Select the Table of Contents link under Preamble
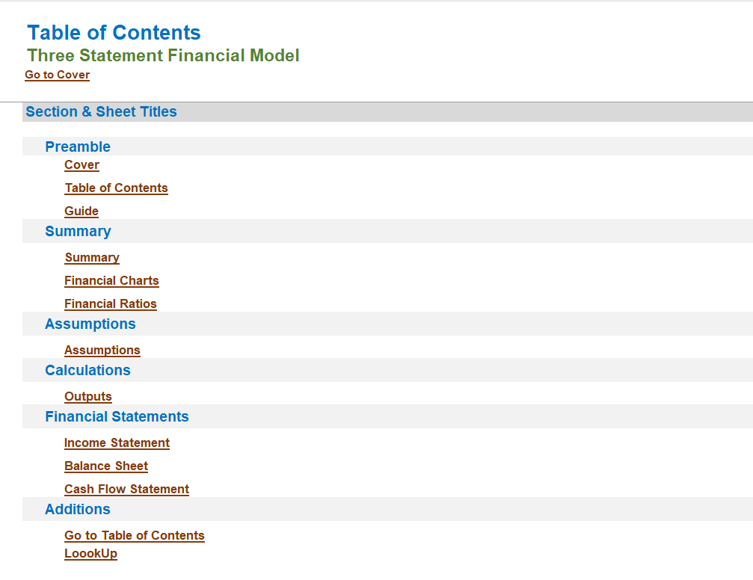 pos(116,188)
